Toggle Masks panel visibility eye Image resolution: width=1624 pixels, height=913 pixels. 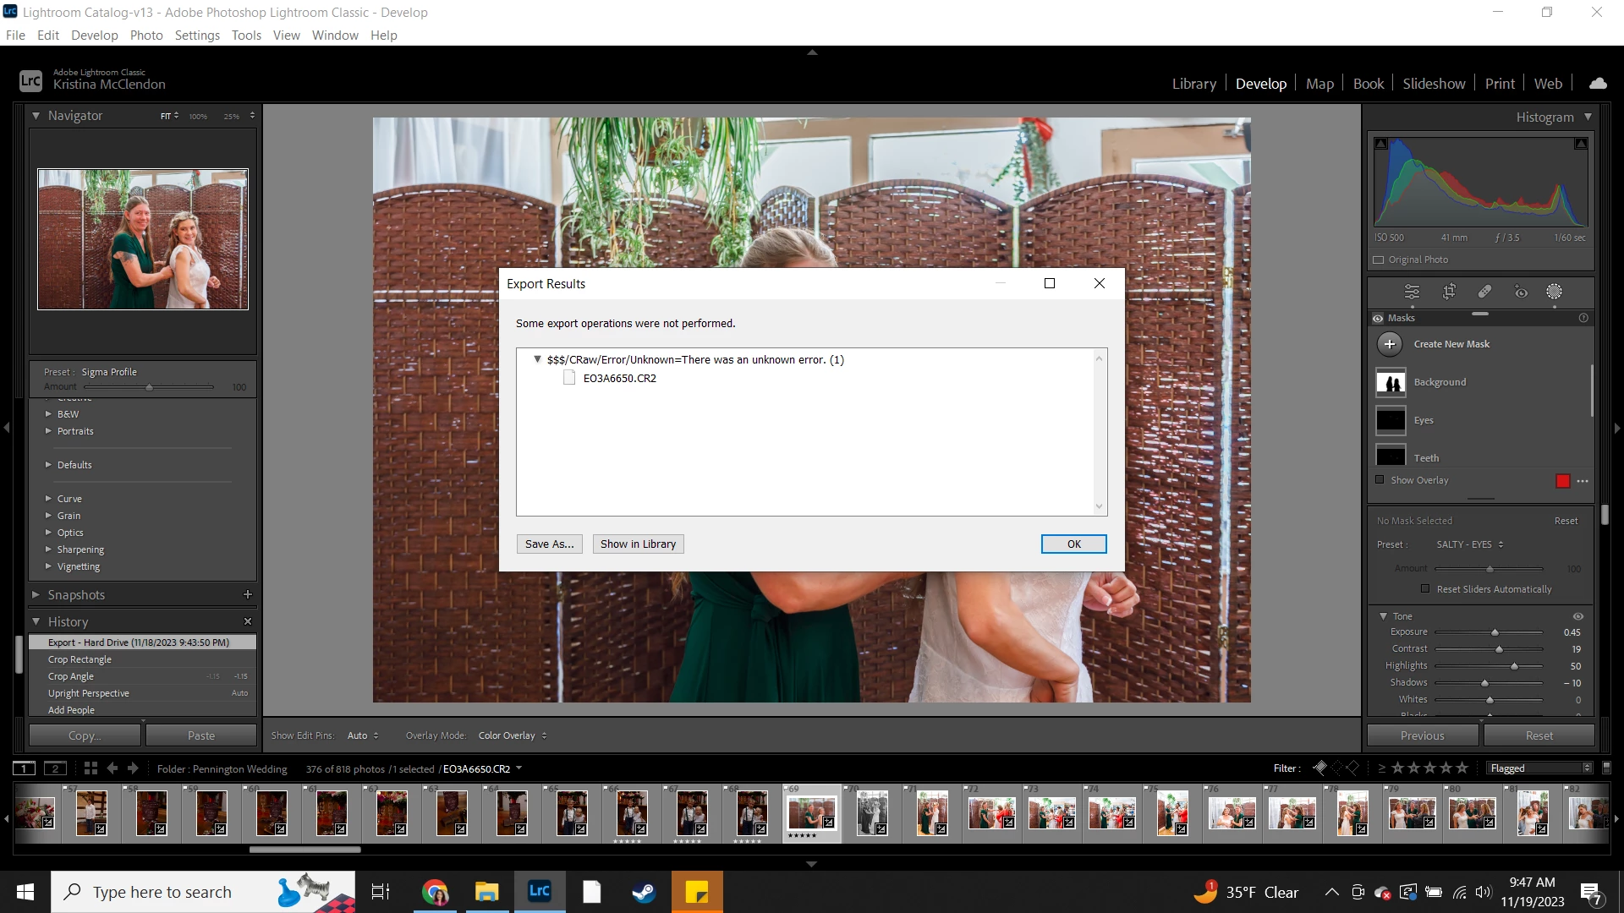[1378, 318]
